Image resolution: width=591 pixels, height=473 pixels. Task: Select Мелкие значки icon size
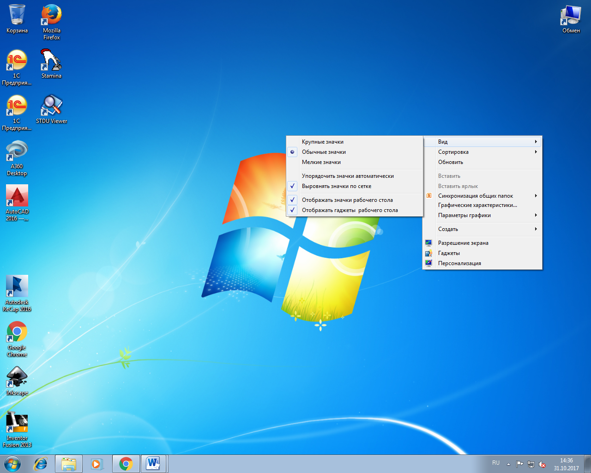pyautogui.click(x=355, y=162)
